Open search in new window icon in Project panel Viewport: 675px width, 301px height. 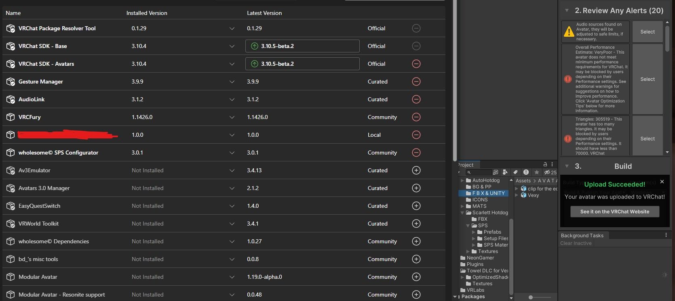click(x=496, y=172)
